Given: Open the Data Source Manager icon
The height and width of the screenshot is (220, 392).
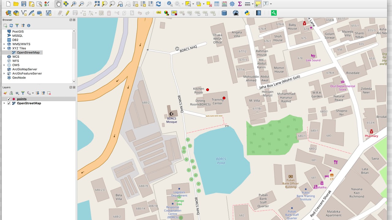Looking at the screenshot, I should [8, 13].
